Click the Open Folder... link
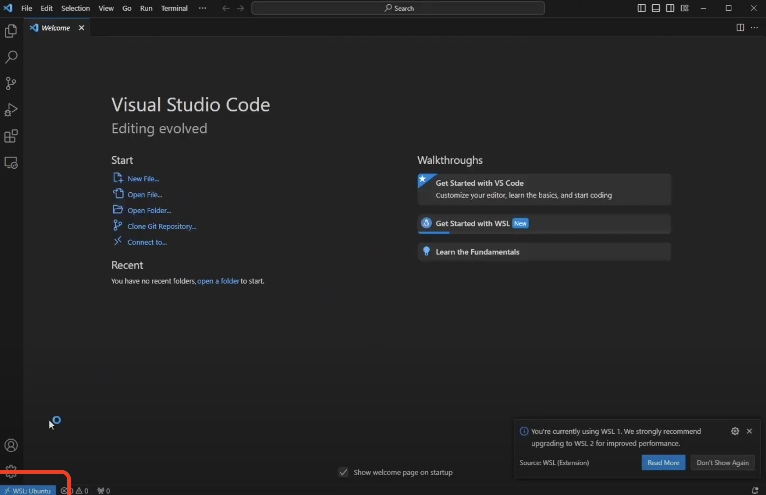 (149, 210)
